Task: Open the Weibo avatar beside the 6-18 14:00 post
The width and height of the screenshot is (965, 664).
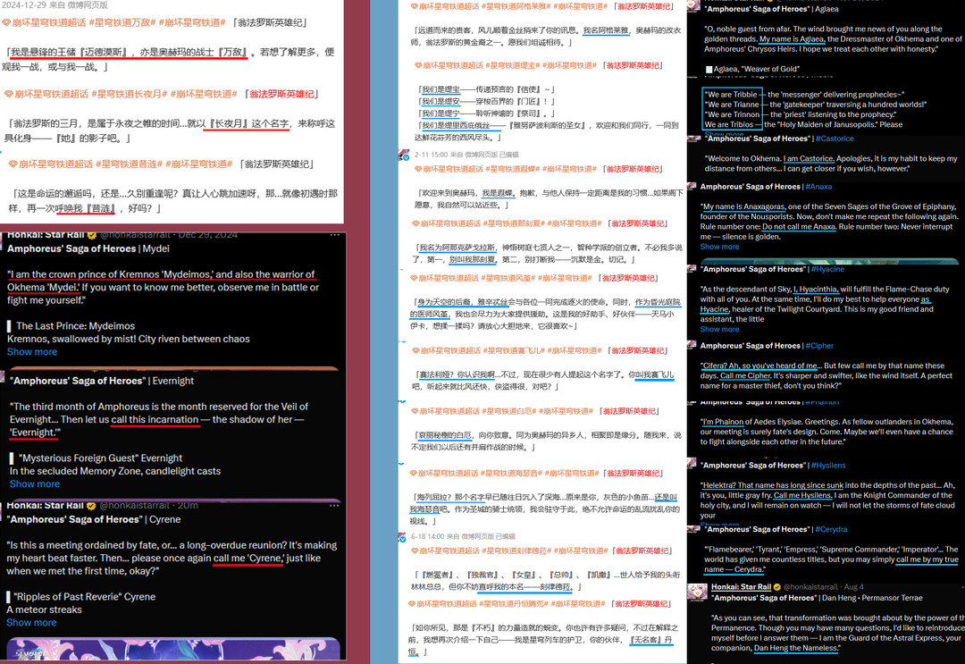Action: pyautogui.click(x=402, y=537)
